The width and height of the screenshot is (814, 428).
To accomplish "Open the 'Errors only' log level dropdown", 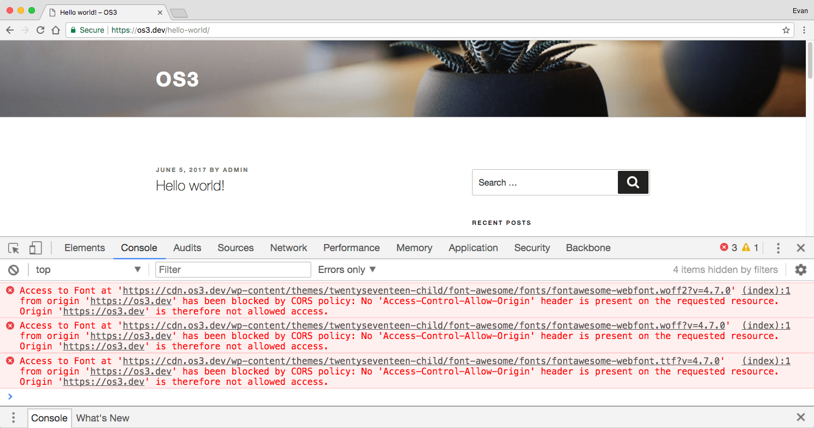I will [x=345, y=269].
